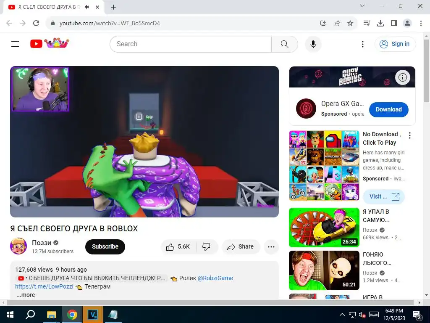Toggle the Chrome side panel icon
This screenshot has height=323, width=430.
(x=394, y=23)
